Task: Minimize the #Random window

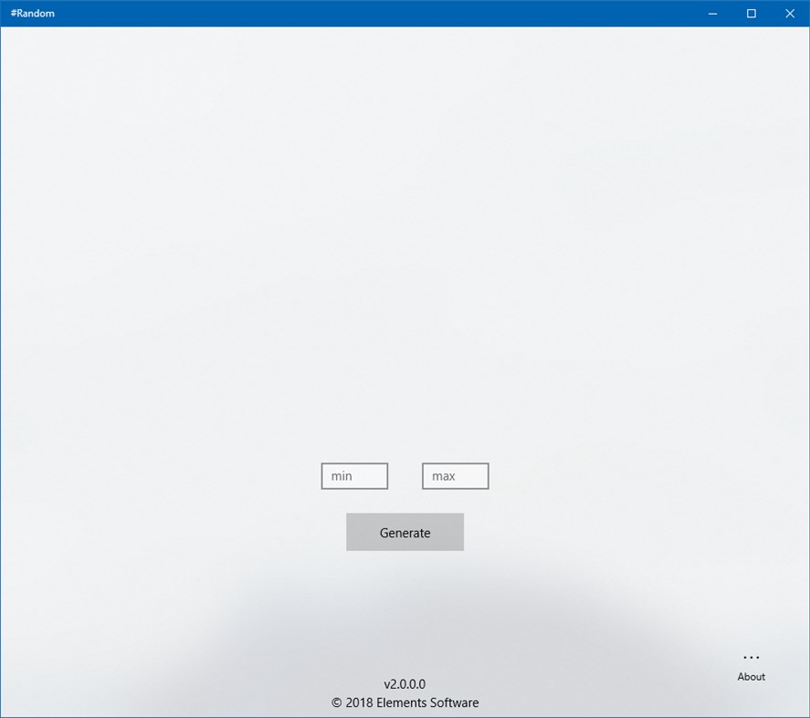Action: 713,14
